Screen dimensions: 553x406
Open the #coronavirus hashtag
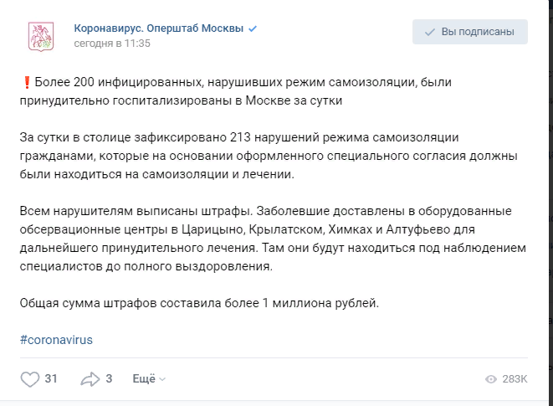coord(56,340)
